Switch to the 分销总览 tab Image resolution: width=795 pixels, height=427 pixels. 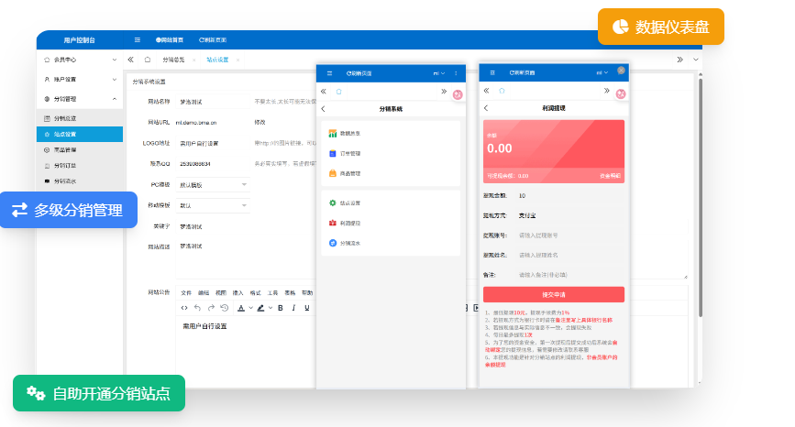point(173,60)
